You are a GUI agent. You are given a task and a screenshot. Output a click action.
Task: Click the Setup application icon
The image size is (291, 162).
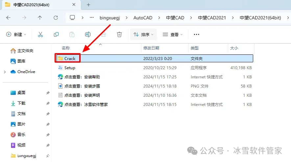coord(60,68)
